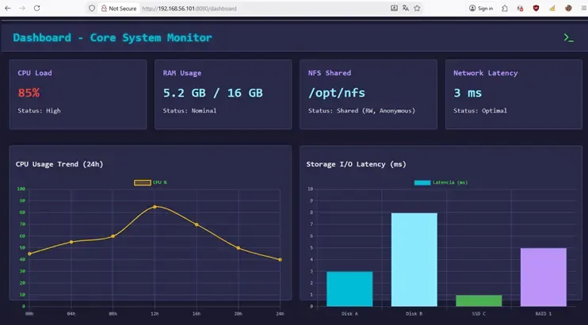Open the tracking protection shield icon
Viewport: 588px width, 325px height.
pos(92,8)
